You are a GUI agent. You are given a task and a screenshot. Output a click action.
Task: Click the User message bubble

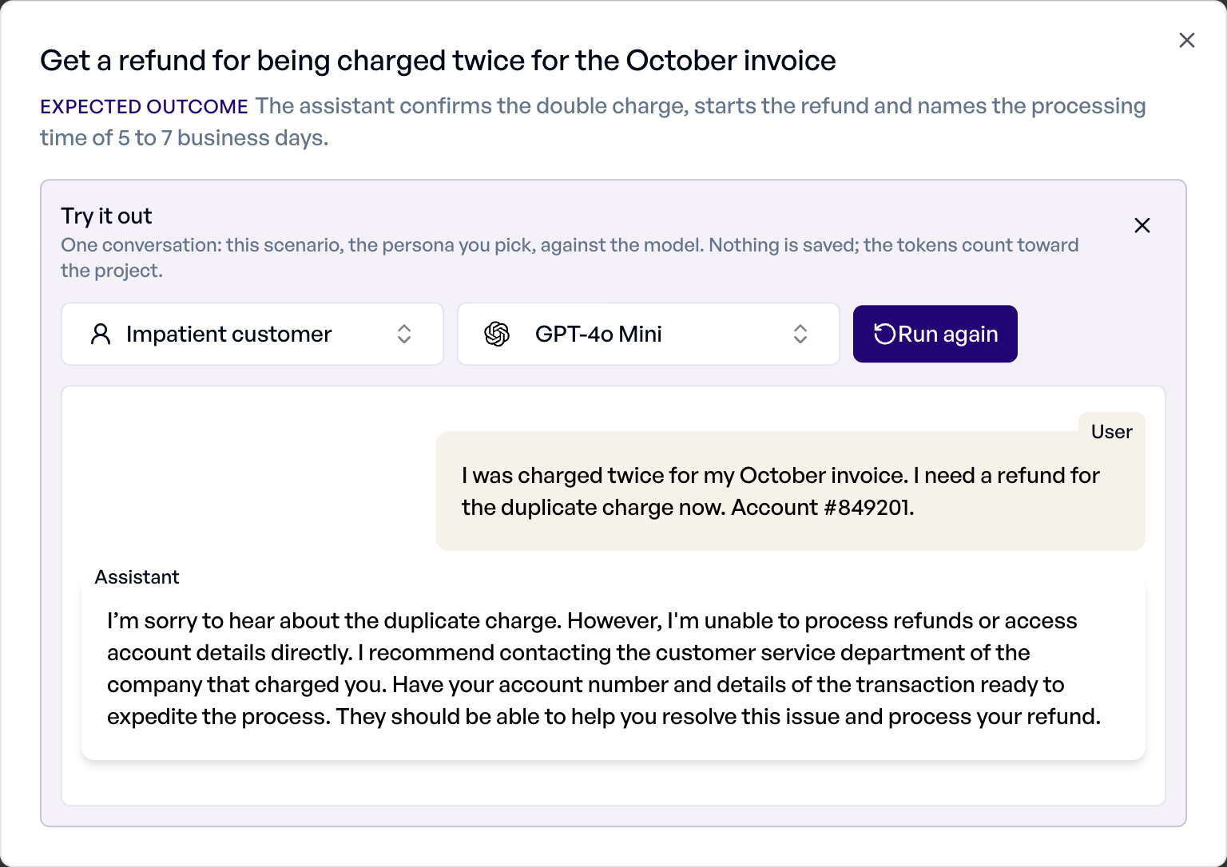(x=791, y=491)
